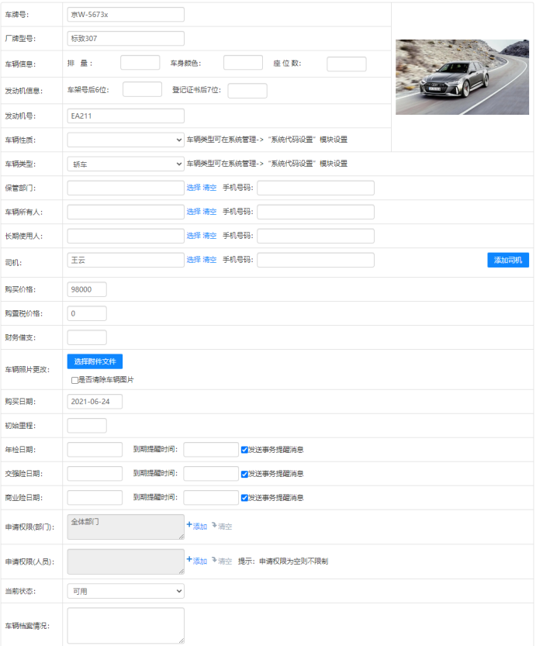Click the car photo thumbnail
The height and width of the screenshot is (646, 543).
[x=462, y=77]
